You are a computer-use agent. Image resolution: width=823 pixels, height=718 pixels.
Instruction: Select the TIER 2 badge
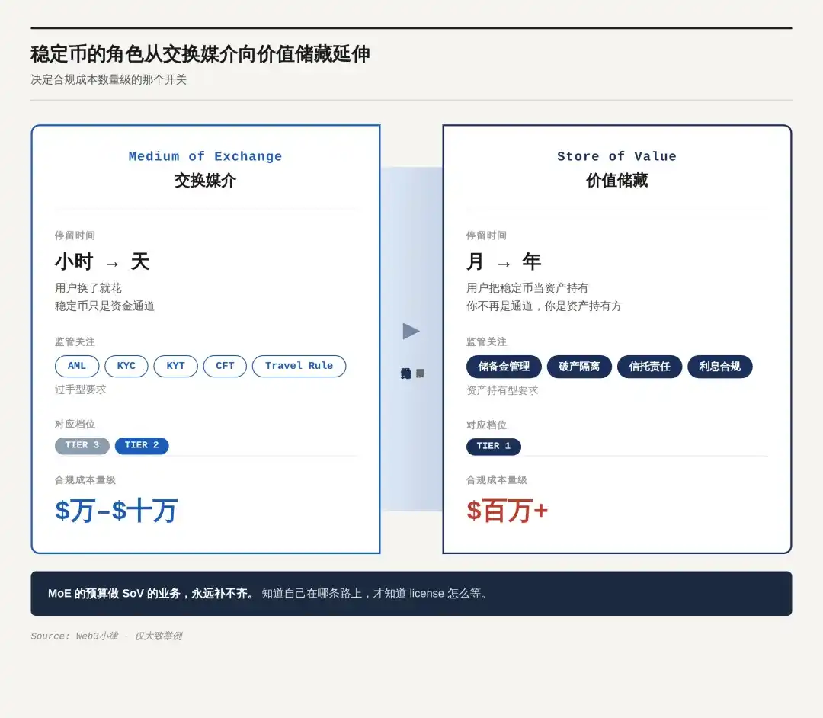(x=142, y=445)
